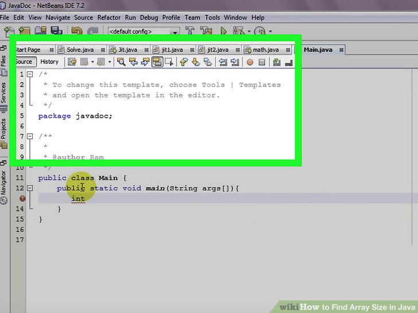
Task: Switch to the Solve.java tab
Action: (80, 50)
